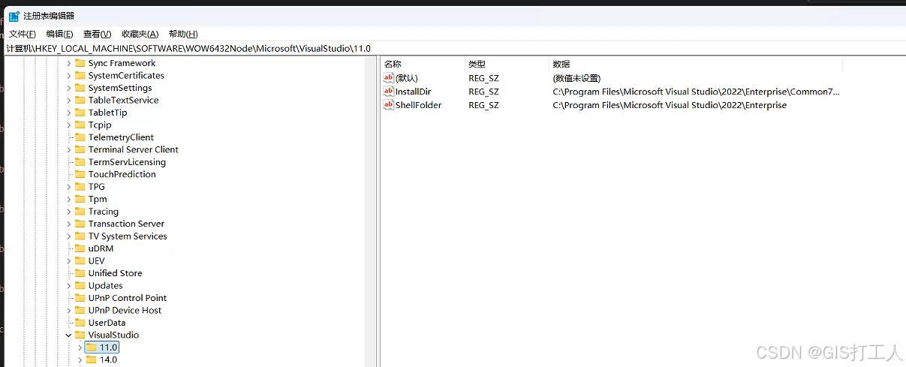This screenshot has height=367, width=906.
Task: Expand the Tcpip key
Action: point(69,125)
